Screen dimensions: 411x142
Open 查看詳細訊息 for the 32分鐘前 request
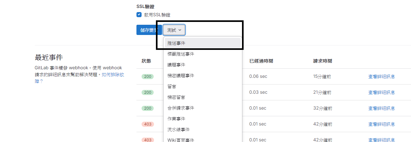pos(381,108)
